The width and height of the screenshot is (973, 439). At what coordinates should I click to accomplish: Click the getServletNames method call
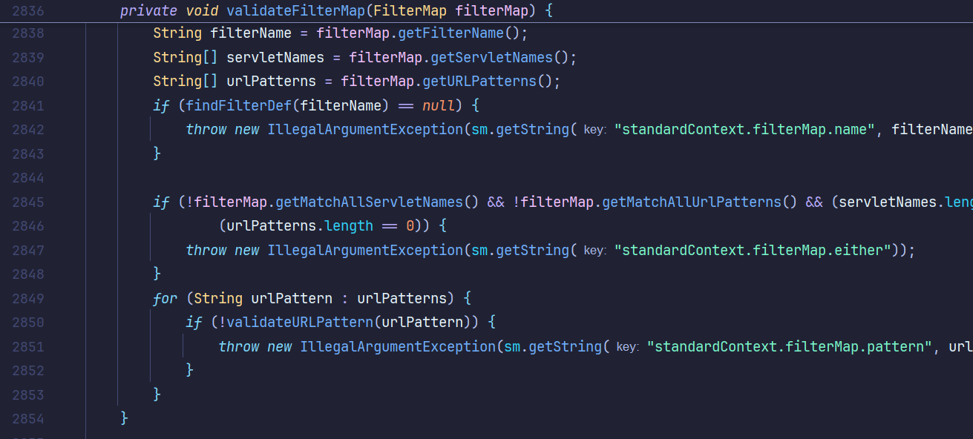coord(492,57)
